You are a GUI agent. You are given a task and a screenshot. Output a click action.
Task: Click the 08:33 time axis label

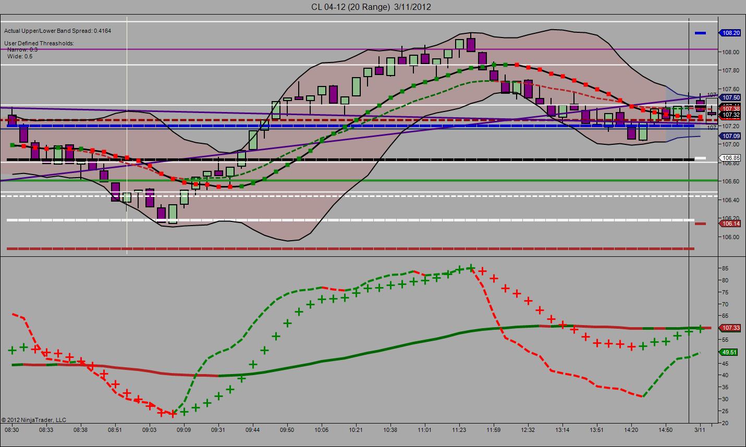pyautogui.click(x=46, y=430)
